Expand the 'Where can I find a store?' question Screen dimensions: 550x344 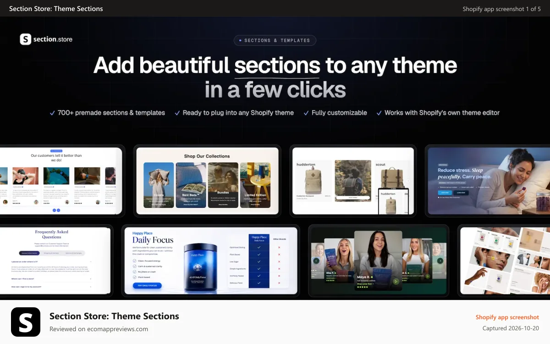tap(51, 279)
